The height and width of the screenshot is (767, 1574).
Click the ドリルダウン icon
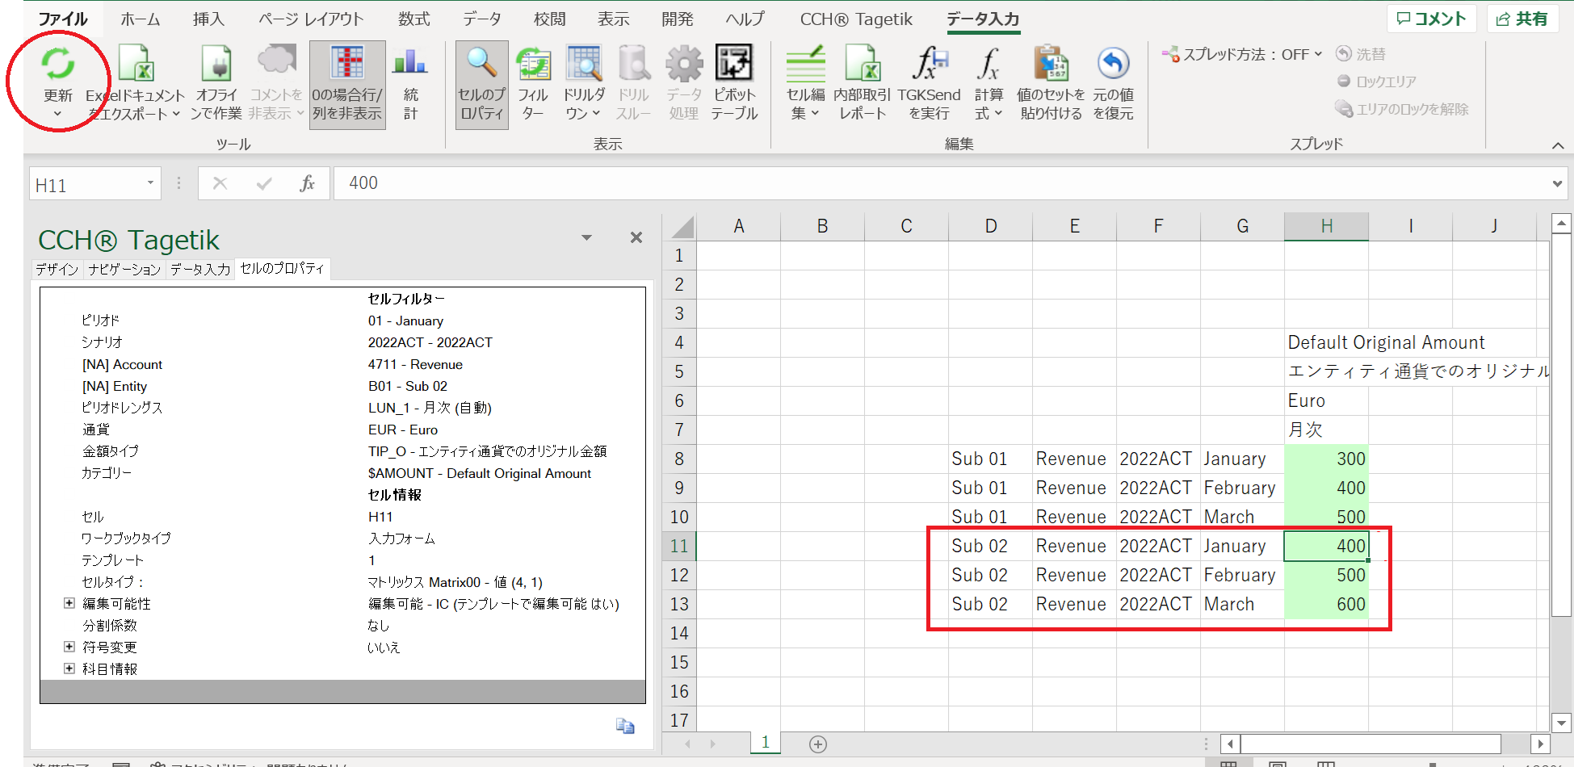click(584, 65)
